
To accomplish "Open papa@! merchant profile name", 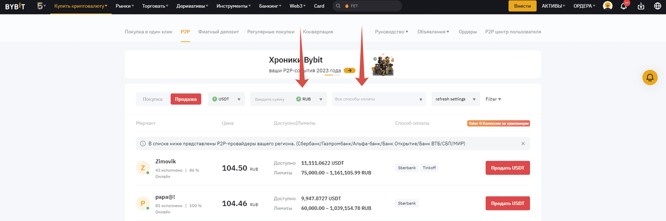I will click(x=165, y=197).
